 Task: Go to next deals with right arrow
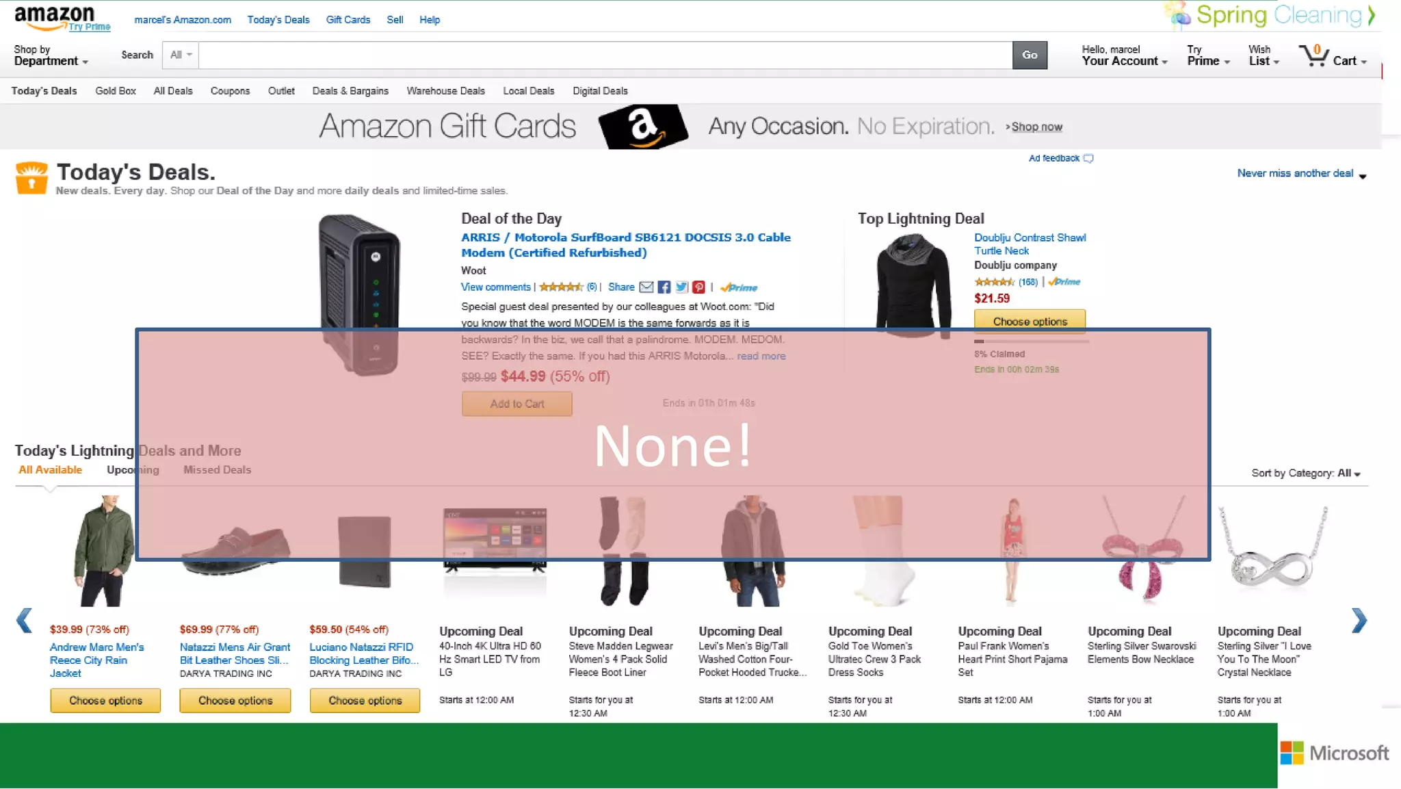click(1359, 621)
